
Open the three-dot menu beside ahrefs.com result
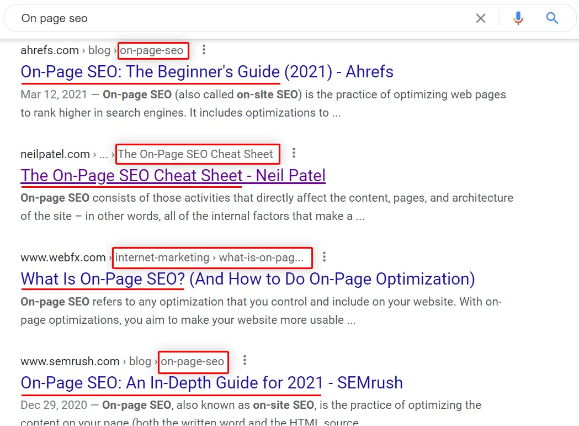click(x=204, y=50)
